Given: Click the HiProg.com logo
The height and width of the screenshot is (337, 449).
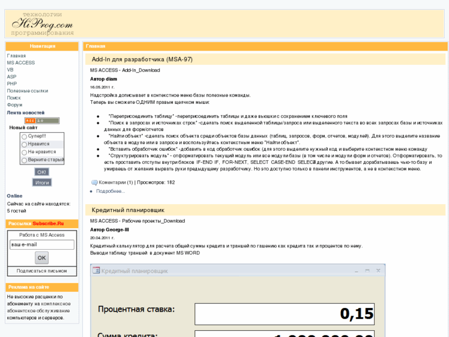Looking at the screenshot, I should [43, 24].
